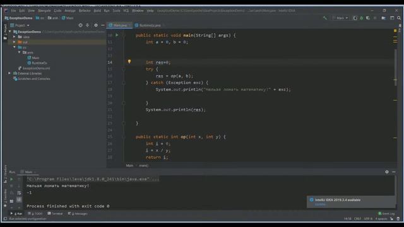The image size is (404, 227).
Task: Click the Stop icon in top toolbar
Action: coord(375,18)
